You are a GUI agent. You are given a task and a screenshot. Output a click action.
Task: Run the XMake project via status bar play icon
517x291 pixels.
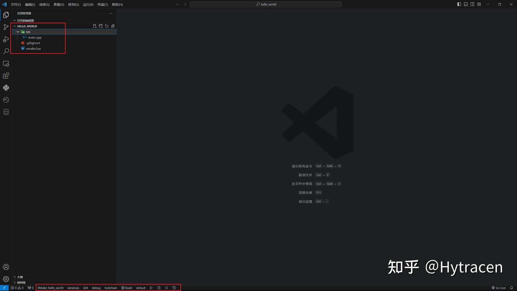151,288
